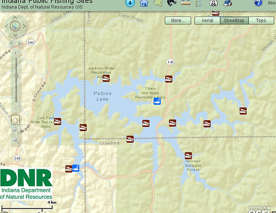Click the blue house home icon

pos(144,3)
